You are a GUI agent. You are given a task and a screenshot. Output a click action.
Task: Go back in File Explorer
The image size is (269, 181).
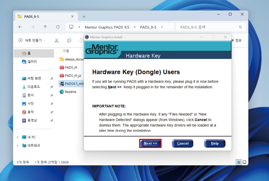pyautogui.click(x=20, y=27)
